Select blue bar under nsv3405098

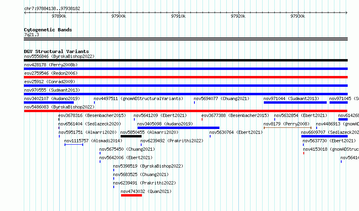point(178,128)
